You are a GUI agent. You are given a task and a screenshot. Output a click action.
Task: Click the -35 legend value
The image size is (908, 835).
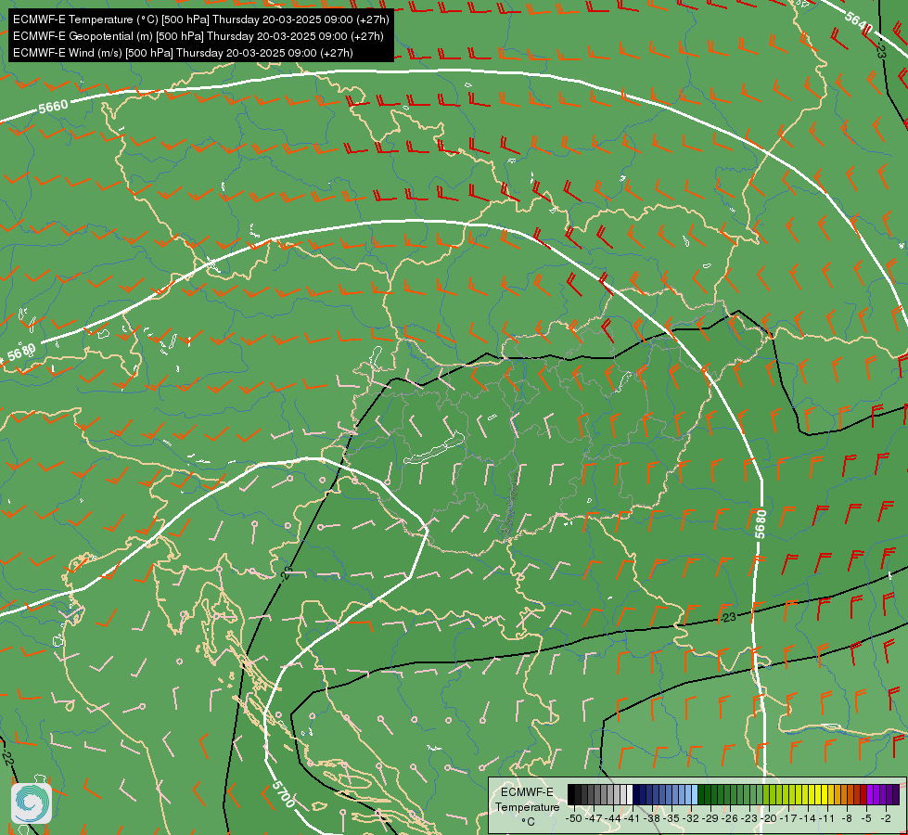(671, 818)
